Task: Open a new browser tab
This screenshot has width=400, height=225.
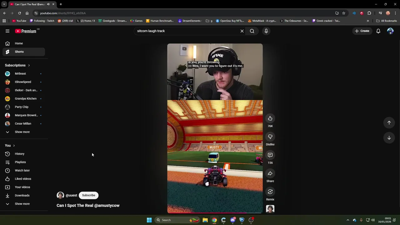Action: tap(61, 4)
